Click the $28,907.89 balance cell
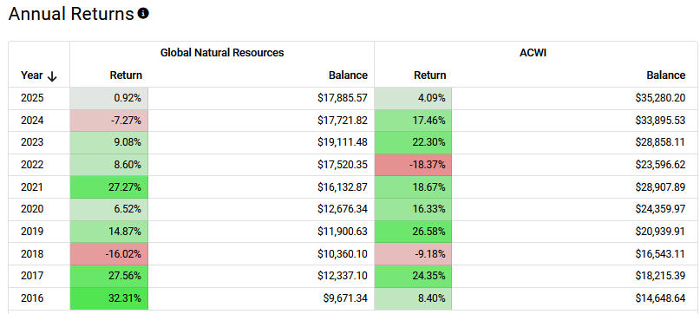The image size is (700, 314). (574, 187)
